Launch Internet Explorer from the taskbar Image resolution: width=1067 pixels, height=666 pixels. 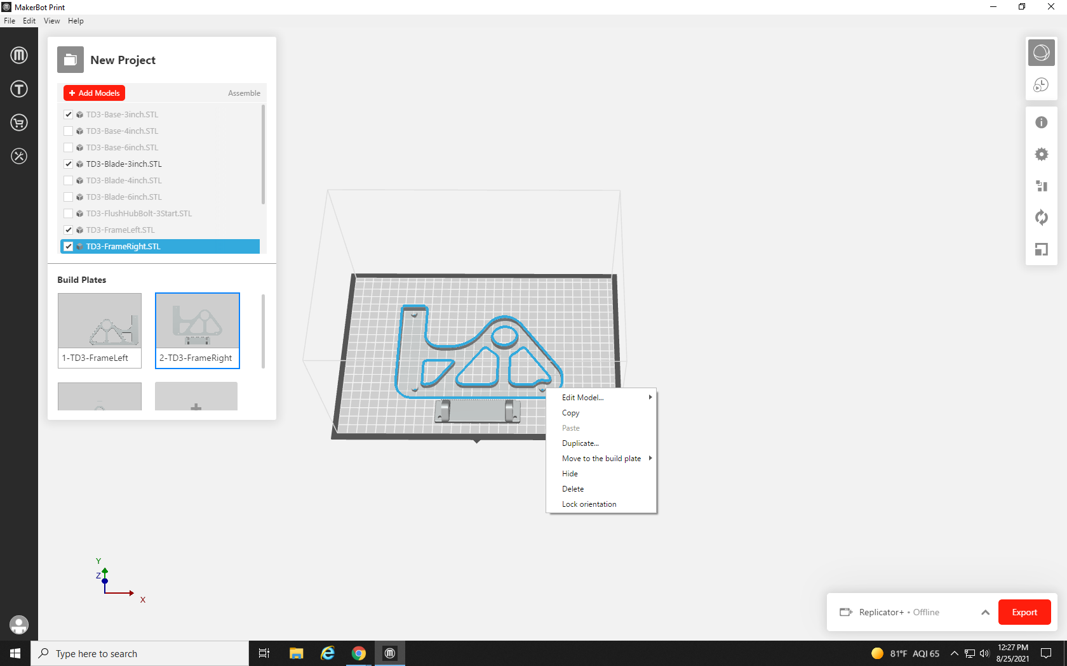tap(328, 653)
